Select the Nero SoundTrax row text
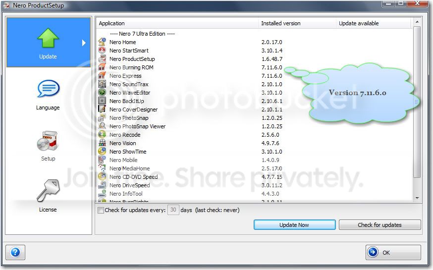Viewport: 433px width, 270px height. (x=129, y=84)
